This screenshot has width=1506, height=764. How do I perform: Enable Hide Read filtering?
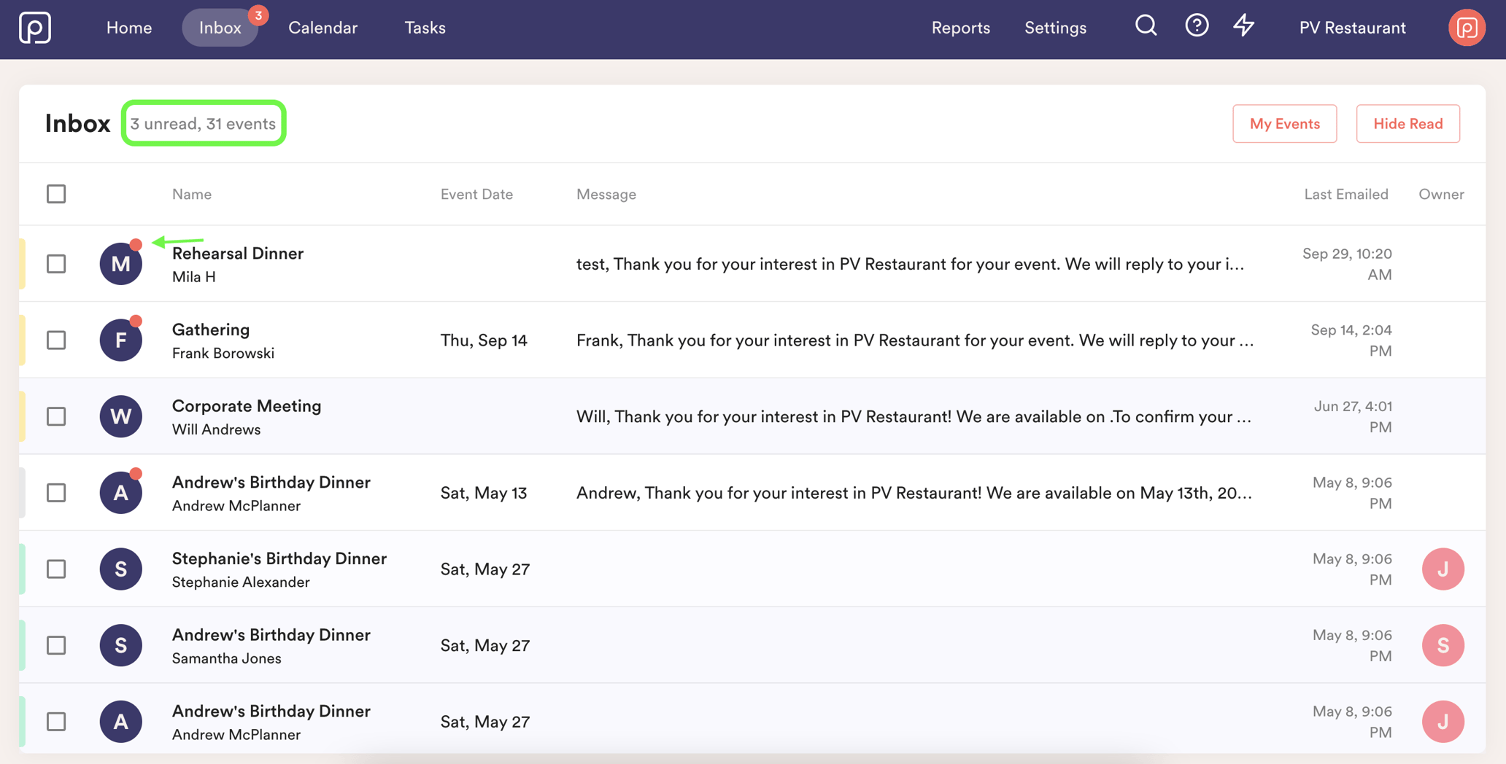(1407, 123)
